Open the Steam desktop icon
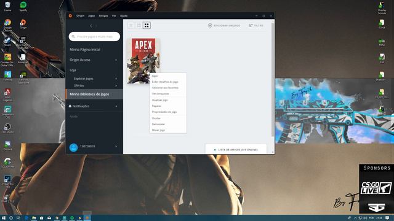Viewport: 394px width, 221px height. [x=7, y=42]
